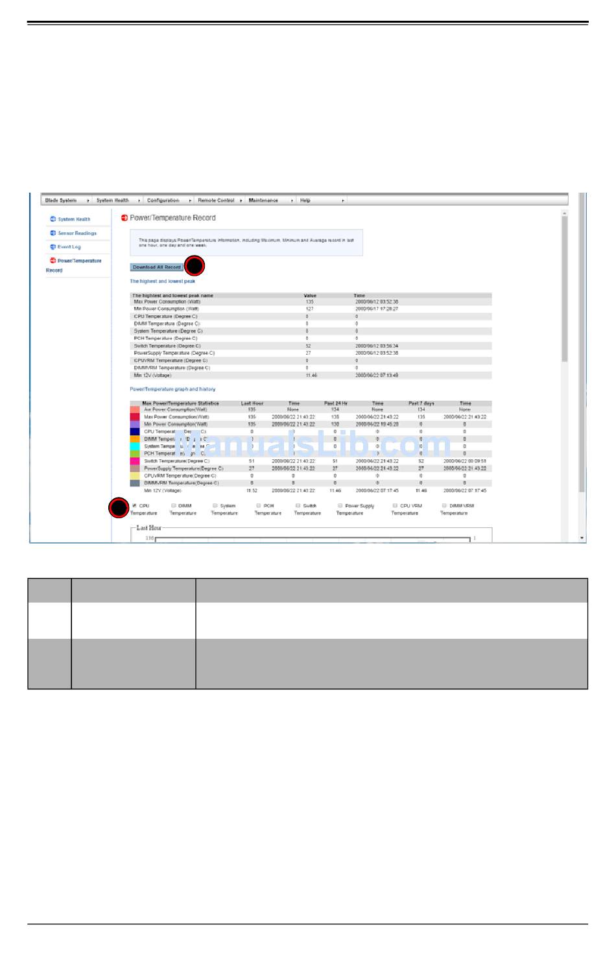
Task: Open the Power/Temperature Record sidebar link
Action: tap(74, 265)
